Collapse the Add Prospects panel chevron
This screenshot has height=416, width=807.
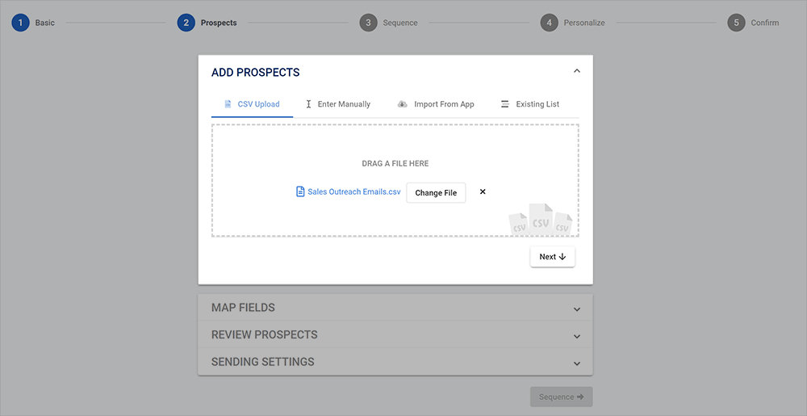coord(576,71)
